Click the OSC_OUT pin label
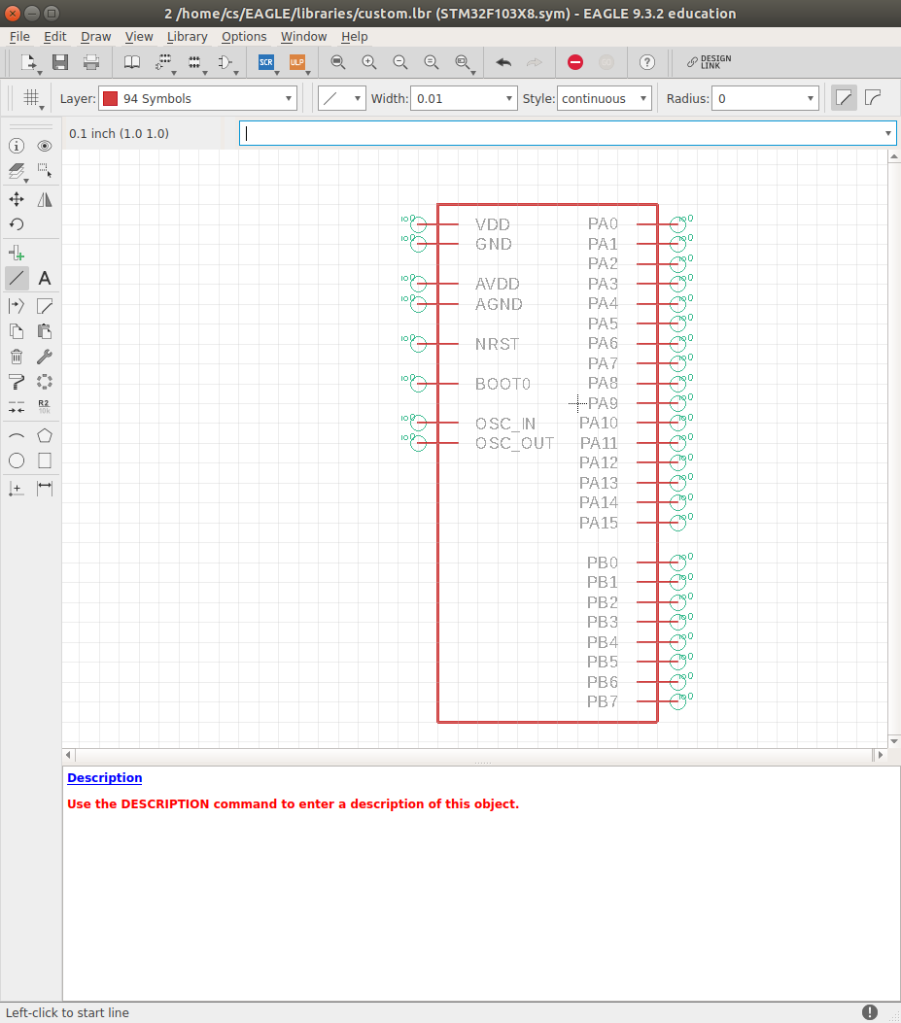The width and height of the screenshot is (901, 1023). click(514, 443)
